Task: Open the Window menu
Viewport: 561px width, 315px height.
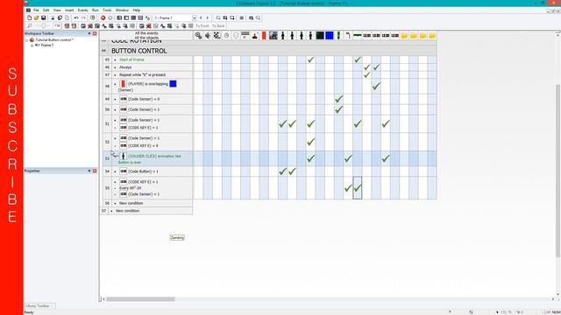Action: click(122, 10)
